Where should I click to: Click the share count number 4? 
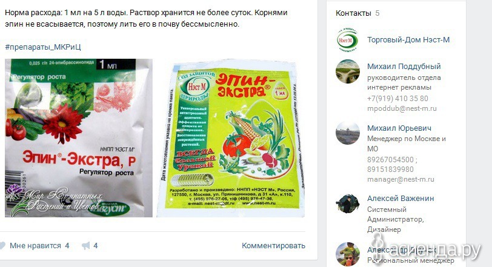[x=95, y=246]
